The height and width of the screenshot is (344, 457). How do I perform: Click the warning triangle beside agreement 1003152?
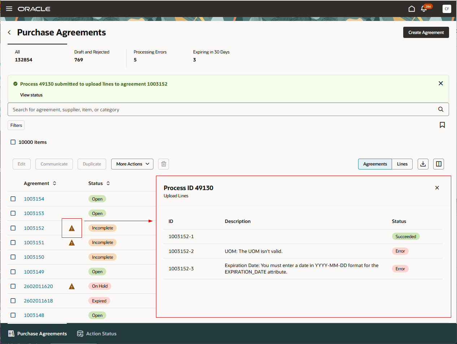(x=71, y=228)
